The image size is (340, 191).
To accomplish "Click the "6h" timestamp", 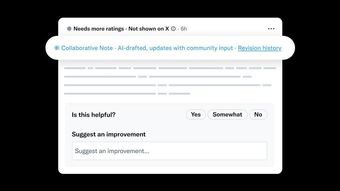I will (x=184, y=29).
